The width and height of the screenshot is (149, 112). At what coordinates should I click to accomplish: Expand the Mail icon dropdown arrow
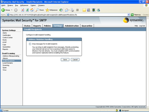point(69,10)
